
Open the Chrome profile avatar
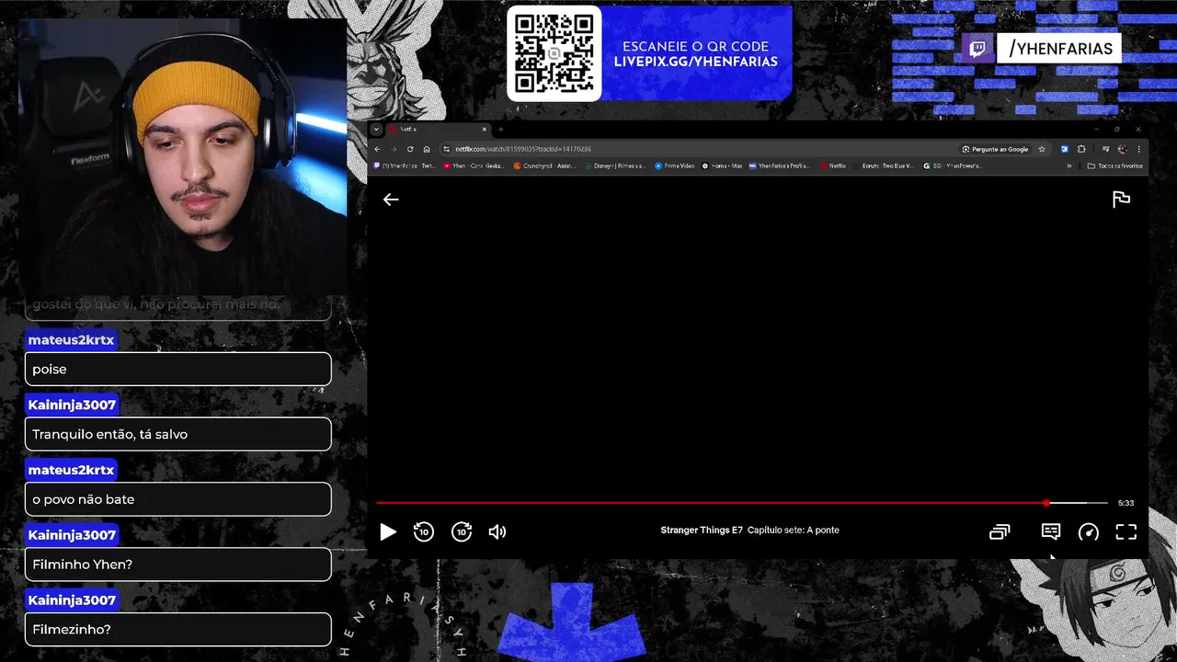tap(1122, 149)
